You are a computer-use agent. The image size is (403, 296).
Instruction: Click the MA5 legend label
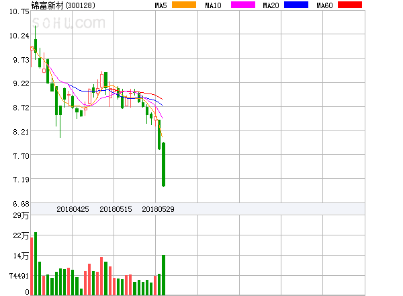[x=161, y=5]
